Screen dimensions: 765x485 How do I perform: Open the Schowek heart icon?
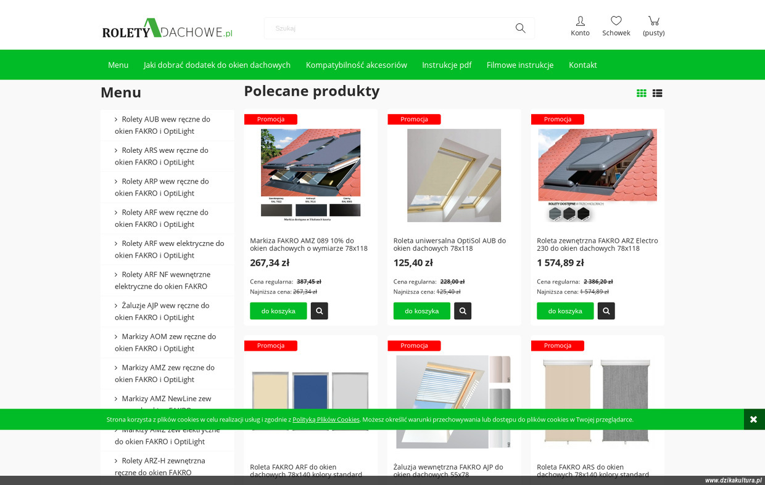tap(616, 21)
